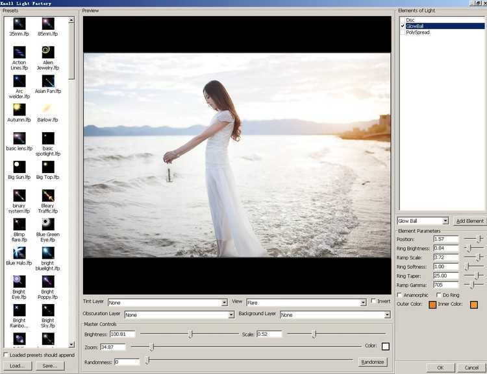The width and height of the screenshot is (487, 374).
Task: Apply the binary system.lfp preset
Action: tap(19, 196)
